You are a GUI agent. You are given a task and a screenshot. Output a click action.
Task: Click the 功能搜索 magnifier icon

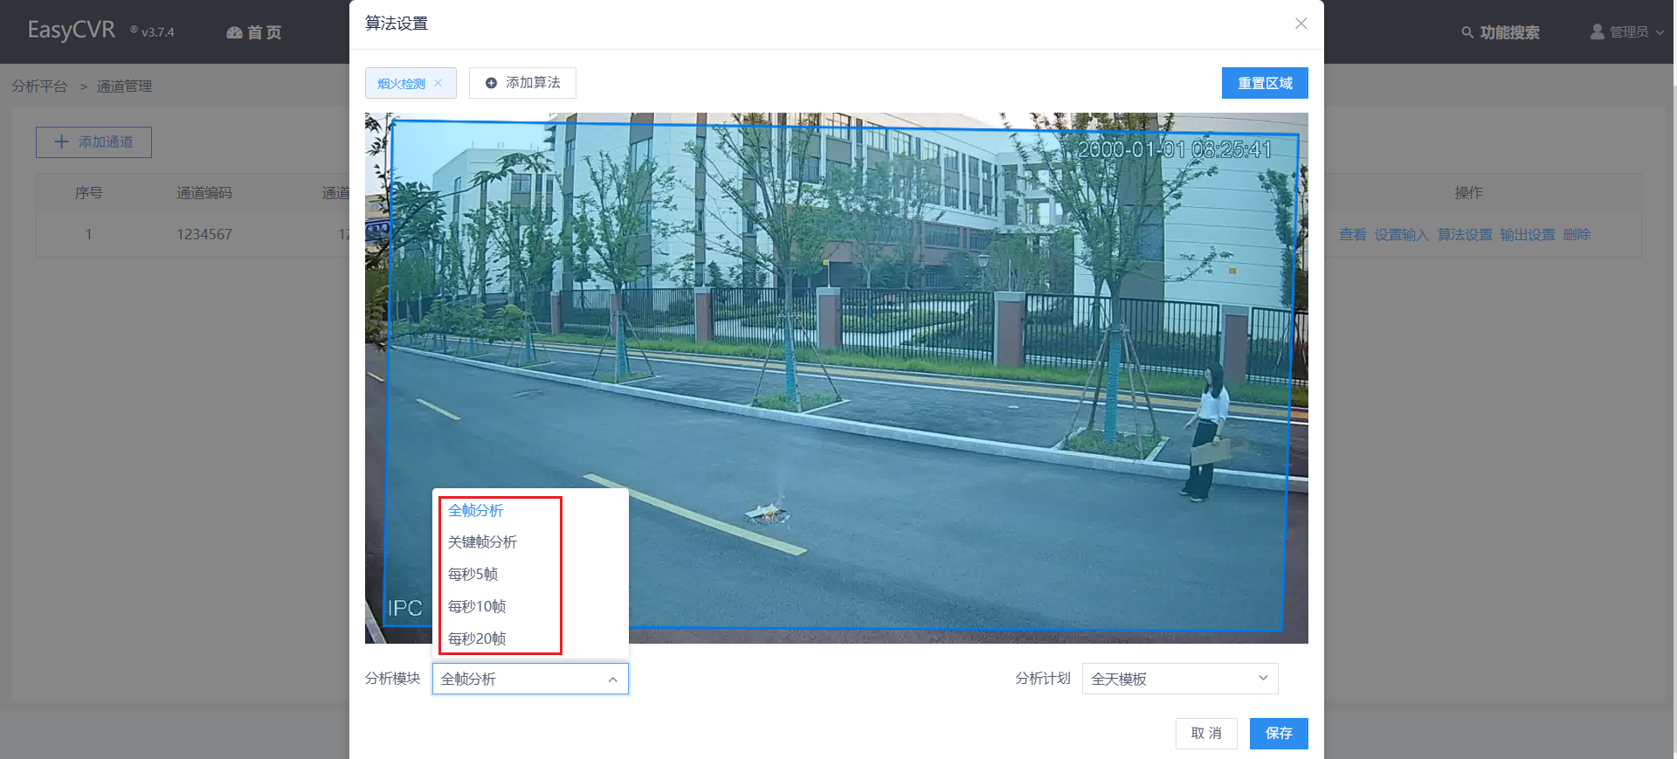[x=1467, y=32]
